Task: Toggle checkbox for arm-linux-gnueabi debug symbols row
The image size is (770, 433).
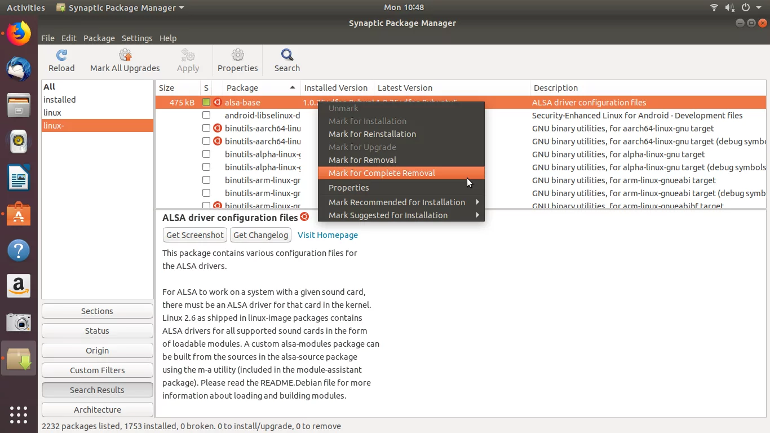Action: point(206,193)
